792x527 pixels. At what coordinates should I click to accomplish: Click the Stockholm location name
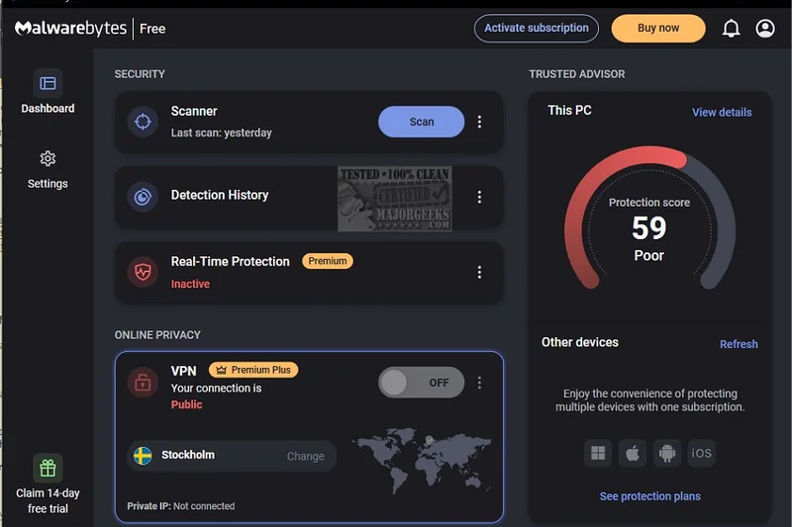click(188, 455)
